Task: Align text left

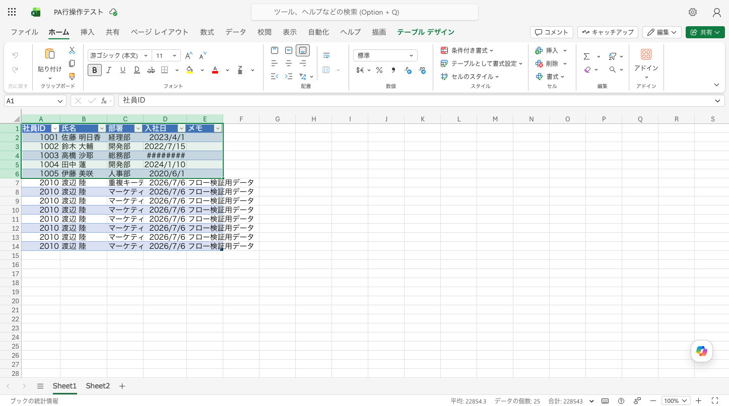Action: point(275,63)
